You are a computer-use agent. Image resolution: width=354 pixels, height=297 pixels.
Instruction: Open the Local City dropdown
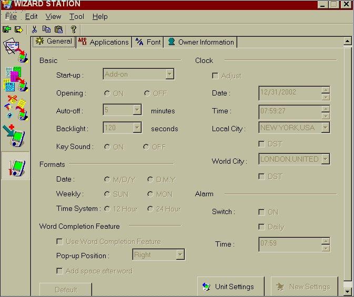(325, 128)
